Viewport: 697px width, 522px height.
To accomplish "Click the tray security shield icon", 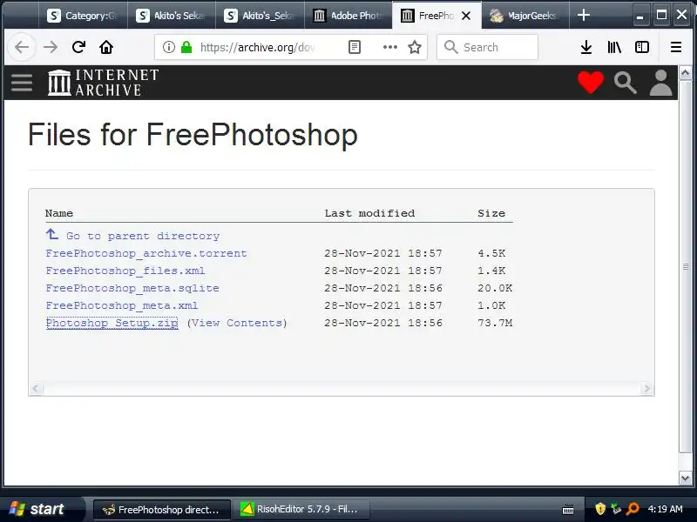I will [x=600, y=509].
